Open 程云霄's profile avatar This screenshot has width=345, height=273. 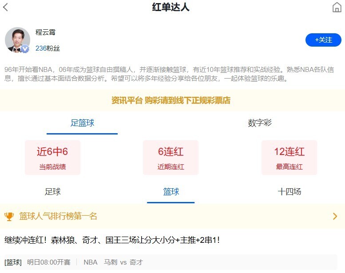pos(17,40)
